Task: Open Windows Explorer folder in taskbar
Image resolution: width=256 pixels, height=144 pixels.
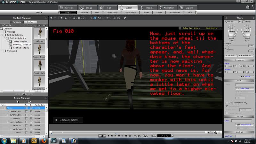Action: [x=14, y=141]
